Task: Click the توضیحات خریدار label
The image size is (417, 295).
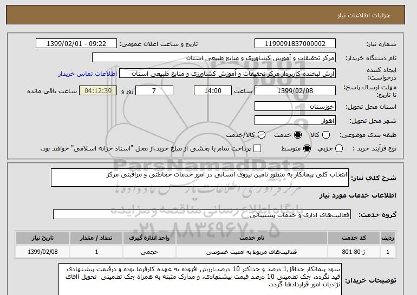Action: (371, 280)
